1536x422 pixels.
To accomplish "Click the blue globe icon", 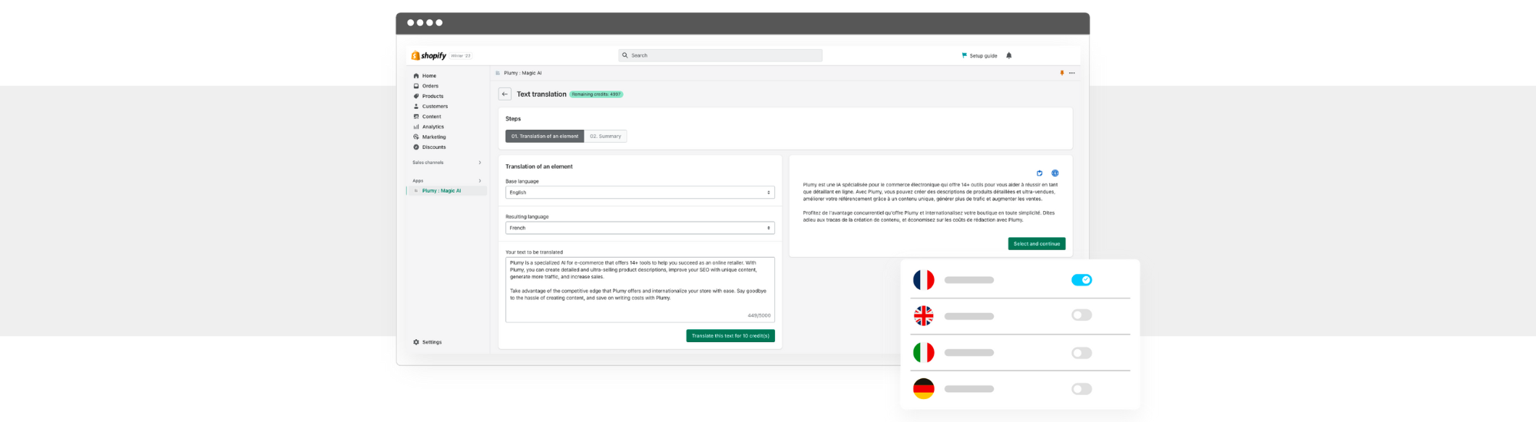I will [x=1055, y=173].
